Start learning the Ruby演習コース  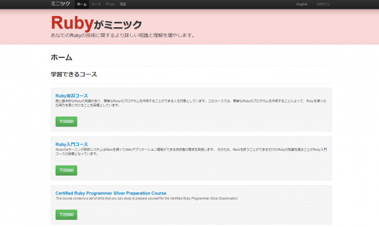point(66,121)
